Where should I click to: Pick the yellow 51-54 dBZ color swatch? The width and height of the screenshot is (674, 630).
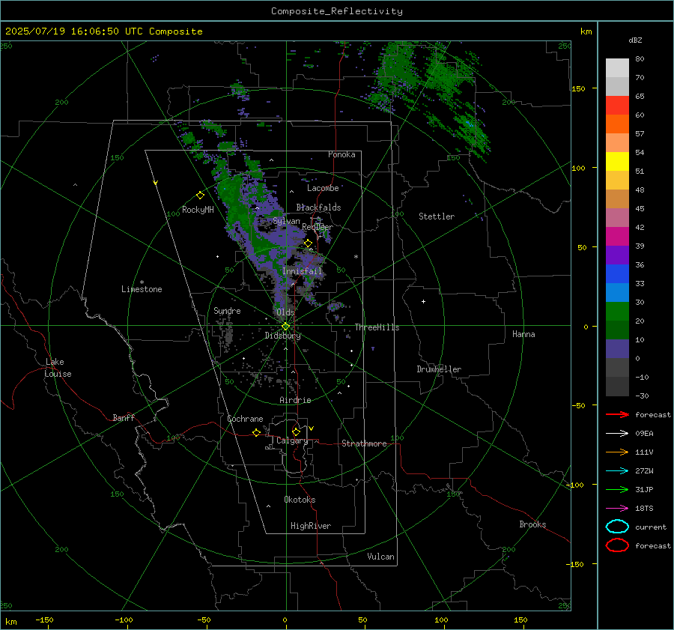click(x=617, y=162)
